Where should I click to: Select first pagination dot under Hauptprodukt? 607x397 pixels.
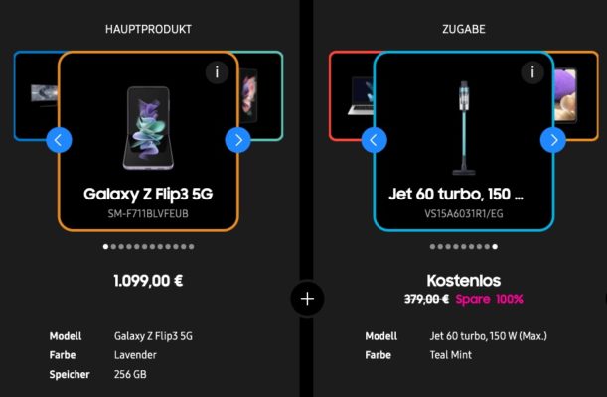coord(105,246)
